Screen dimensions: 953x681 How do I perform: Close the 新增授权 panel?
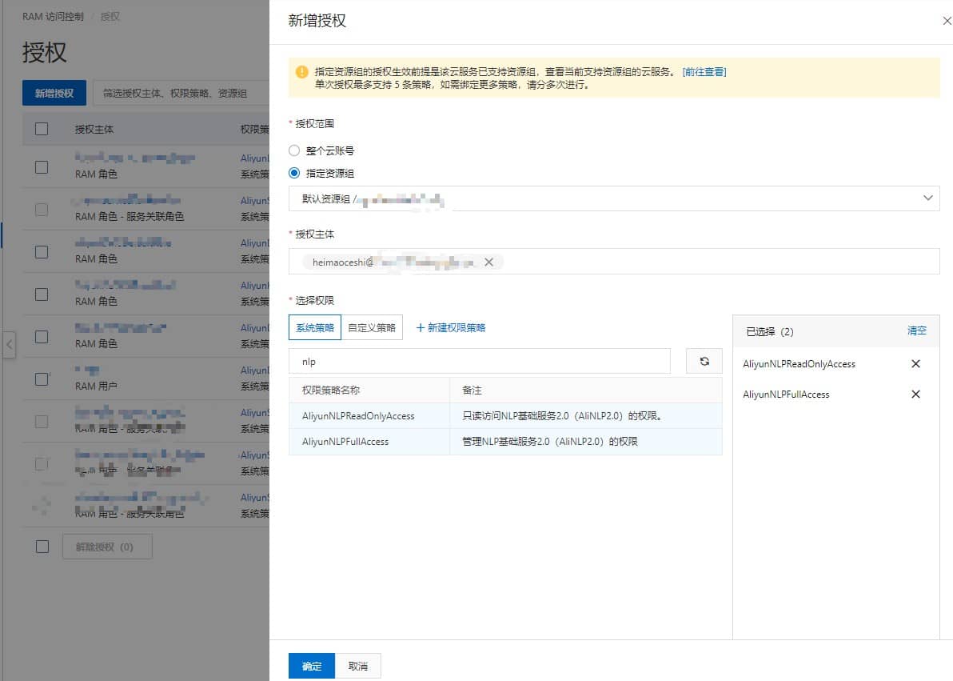coord(947,22)
